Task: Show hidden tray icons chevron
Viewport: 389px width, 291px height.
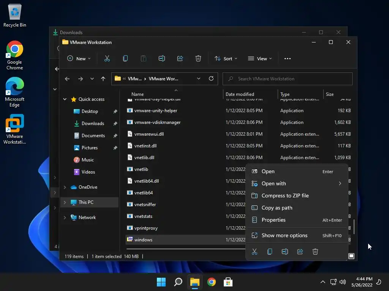Action: click(x=323, y=282)
